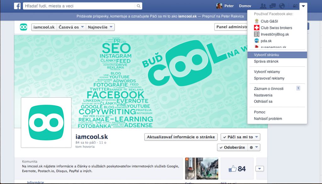This screenshot has height=184, width=322.
Task: Open the iamcool.sk profile picture
Action: [46, 123]
